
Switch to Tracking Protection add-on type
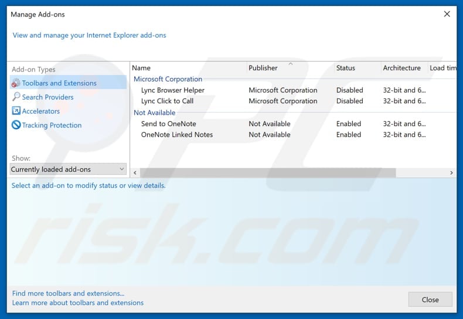[68, 125]
